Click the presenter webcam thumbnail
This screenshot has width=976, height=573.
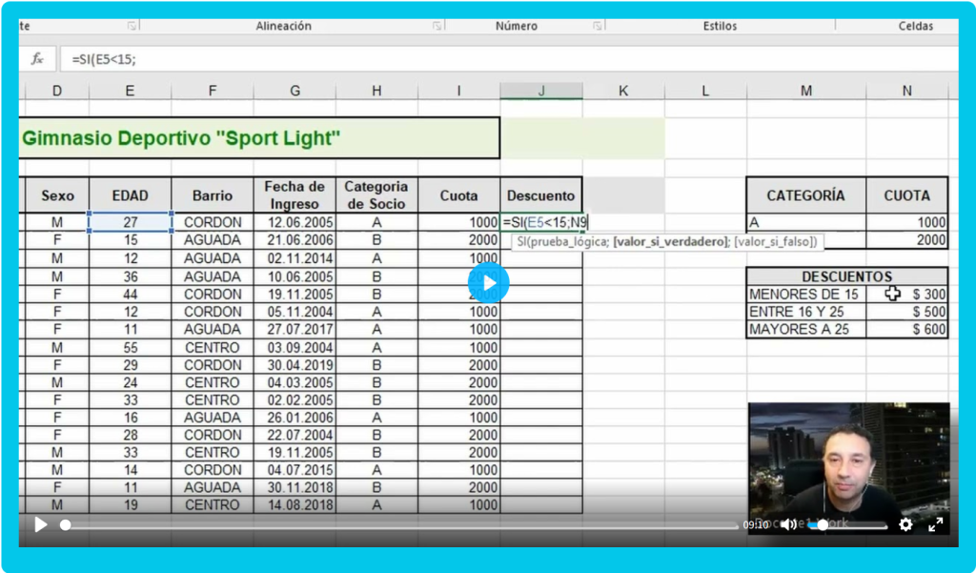[848, 458]
